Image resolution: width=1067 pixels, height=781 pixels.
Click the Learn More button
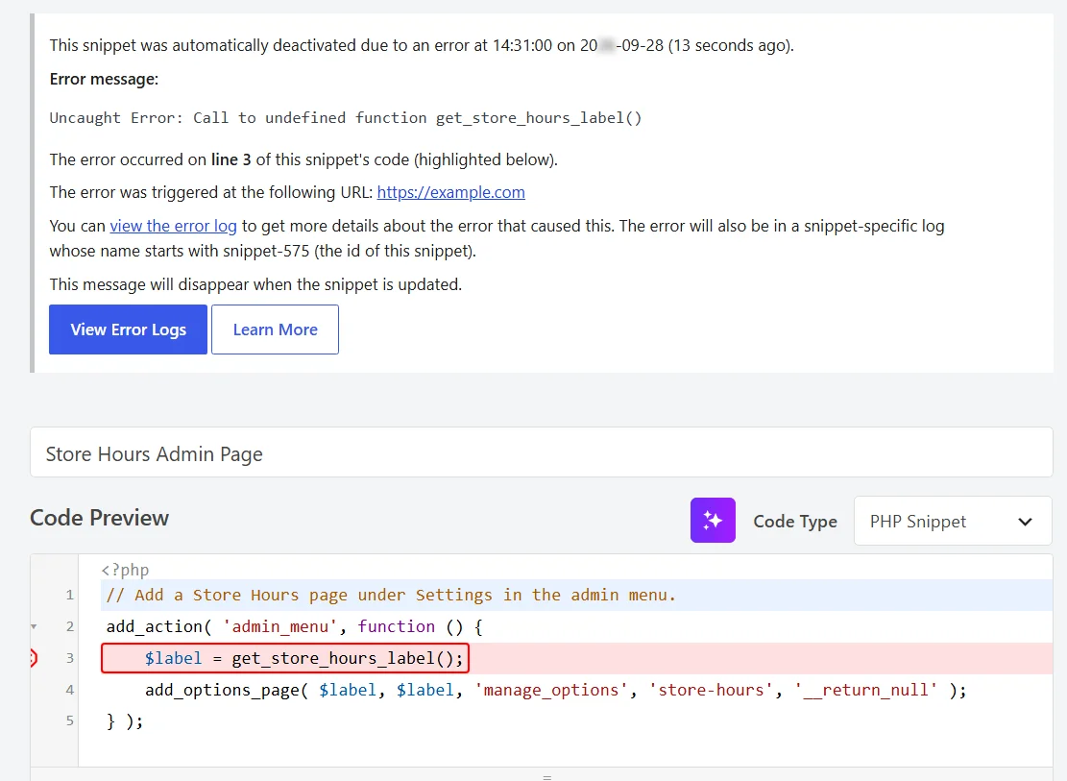point(275,329)
